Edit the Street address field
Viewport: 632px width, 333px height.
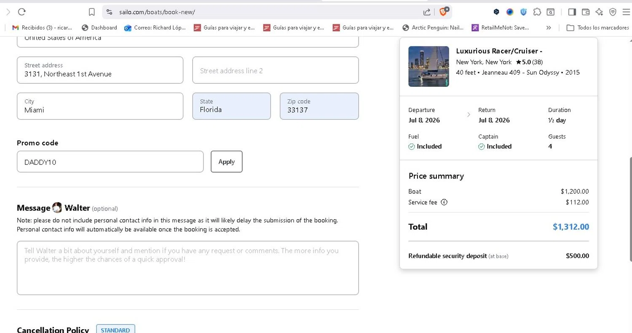(100, 70)
